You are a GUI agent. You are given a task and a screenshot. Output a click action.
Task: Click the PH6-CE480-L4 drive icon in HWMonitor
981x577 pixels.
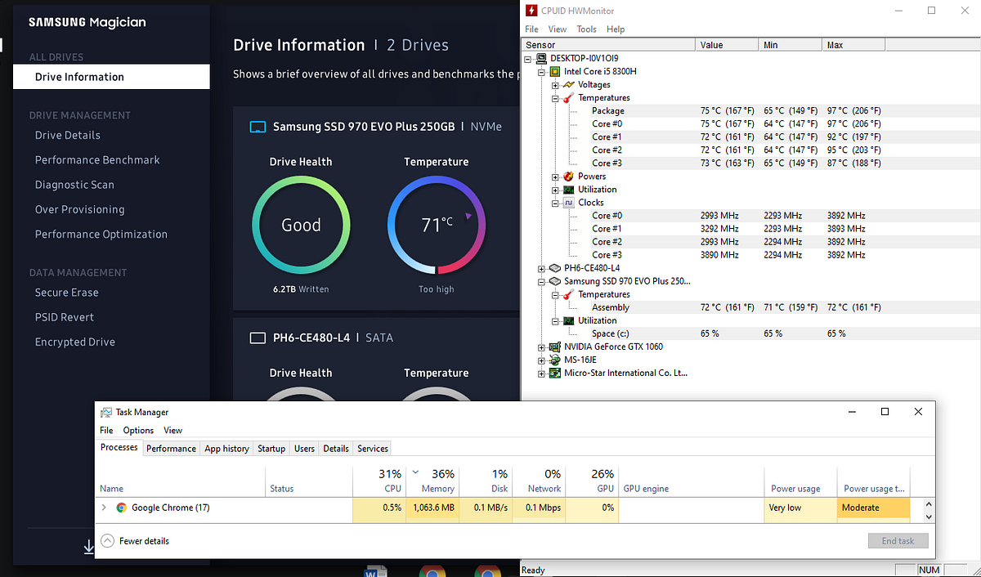coord(555,268)
